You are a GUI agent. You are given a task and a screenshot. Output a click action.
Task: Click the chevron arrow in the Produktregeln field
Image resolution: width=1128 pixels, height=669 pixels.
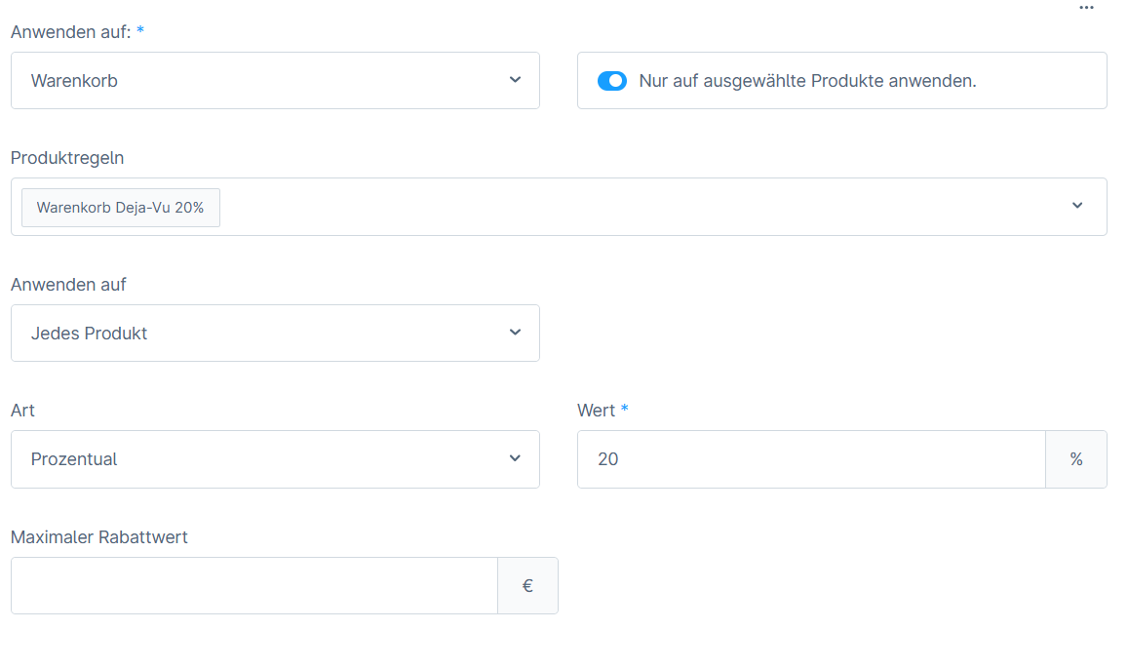[x=1076, y=206]
